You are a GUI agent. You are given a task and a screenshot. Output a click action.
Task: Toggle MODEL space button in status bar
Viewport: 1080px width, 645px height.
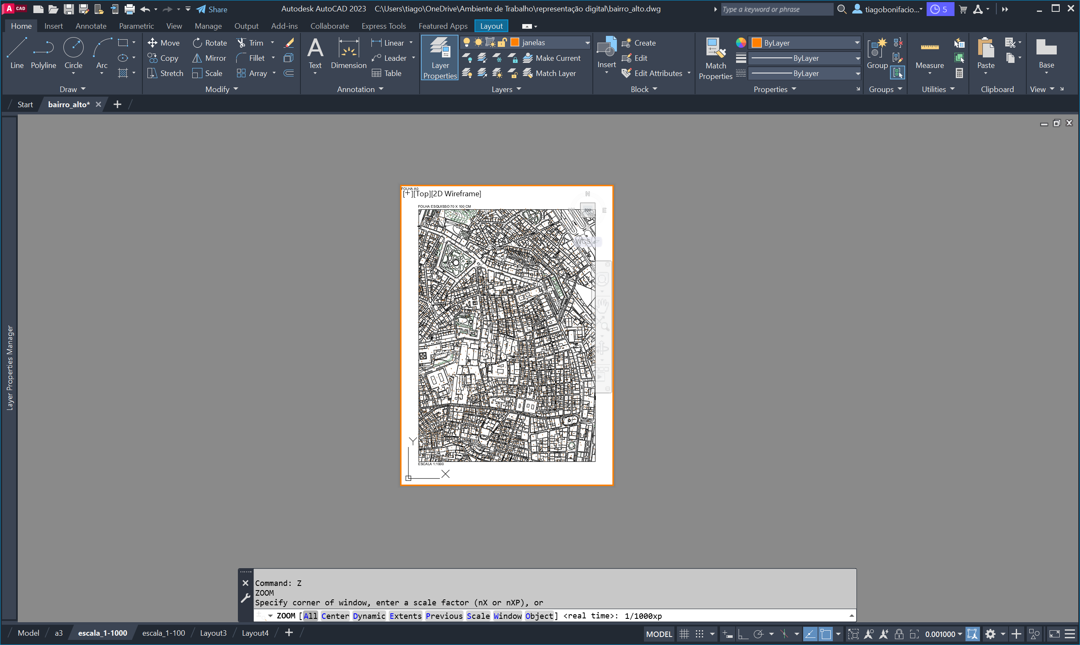point(659,634)
